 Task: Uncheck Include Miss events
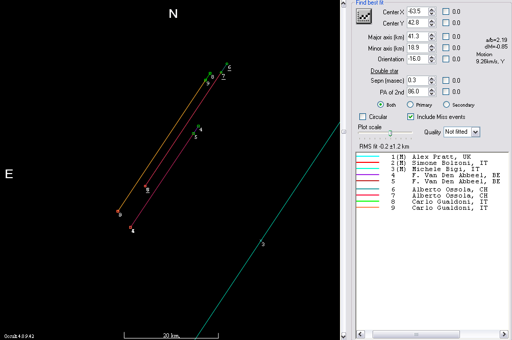[x=411, y=116]
